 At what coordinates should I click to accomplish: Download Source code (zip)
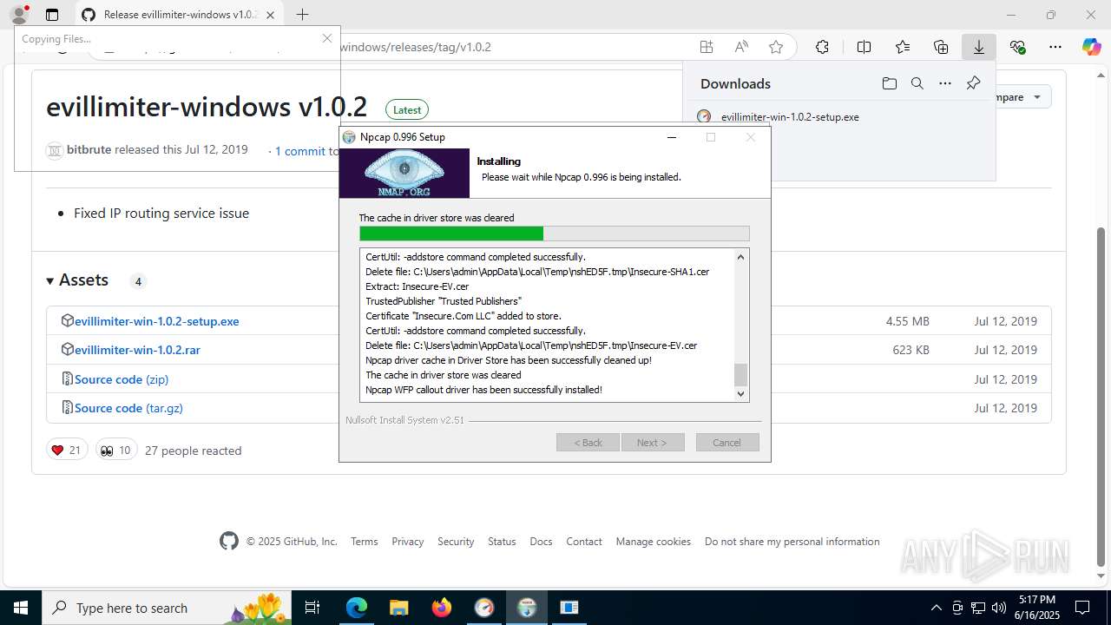122,379
